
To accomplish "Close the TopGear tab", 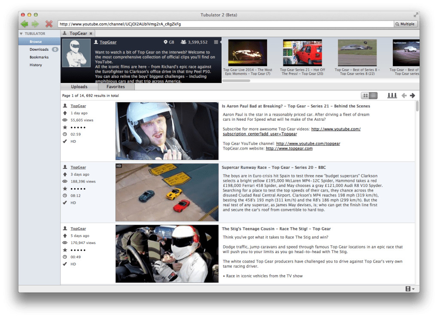I will point(91,34).
